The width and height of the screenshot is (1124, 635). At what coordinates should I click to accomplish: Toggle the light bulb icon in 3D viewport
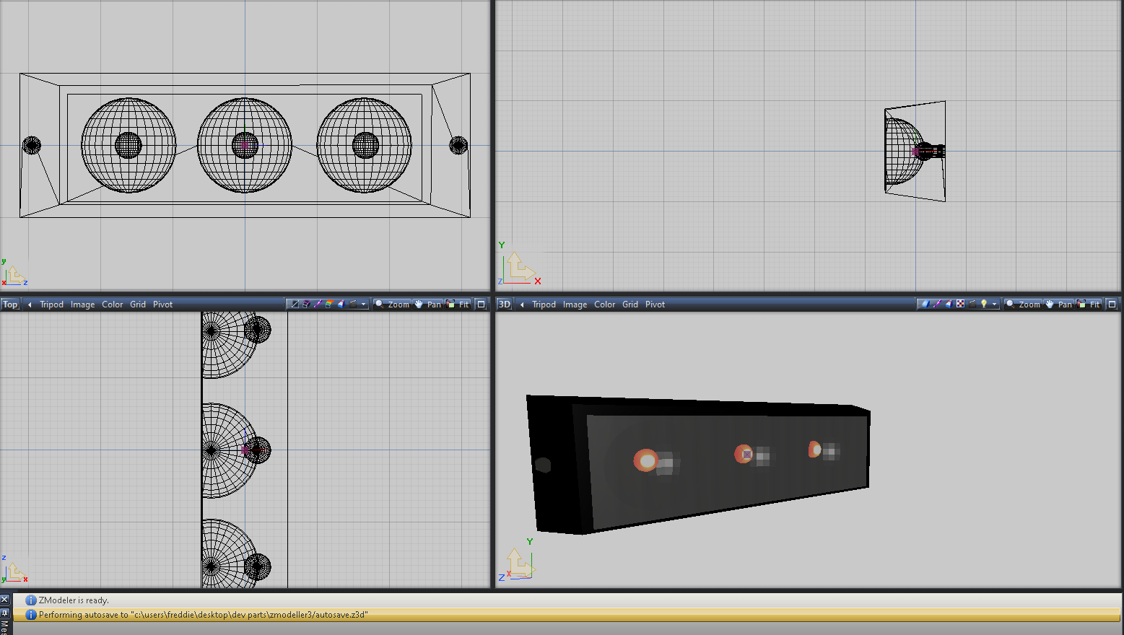point(983,305)
